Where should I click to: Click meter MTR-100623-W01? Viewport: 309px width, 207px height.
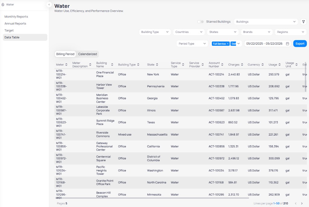(x=61, y=123)
